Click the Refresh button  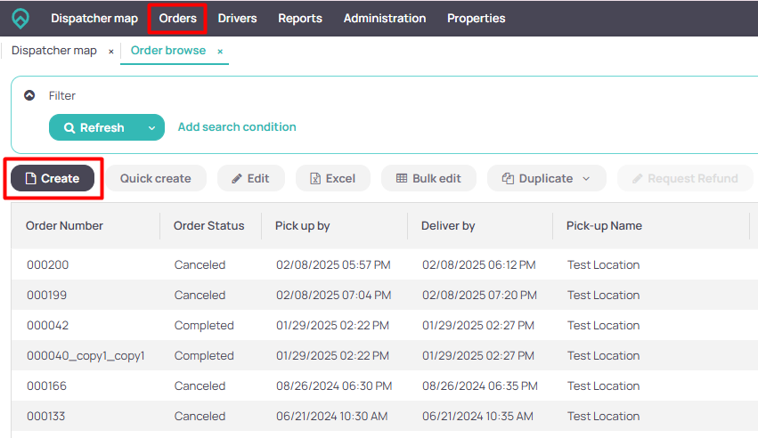point(94,127)
